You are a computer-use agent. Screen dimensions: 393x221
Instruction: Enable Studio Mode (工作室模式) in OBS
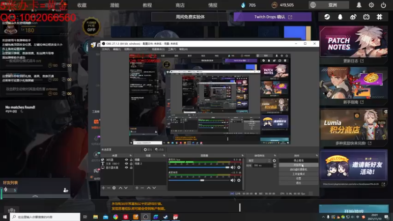[299, 174]
